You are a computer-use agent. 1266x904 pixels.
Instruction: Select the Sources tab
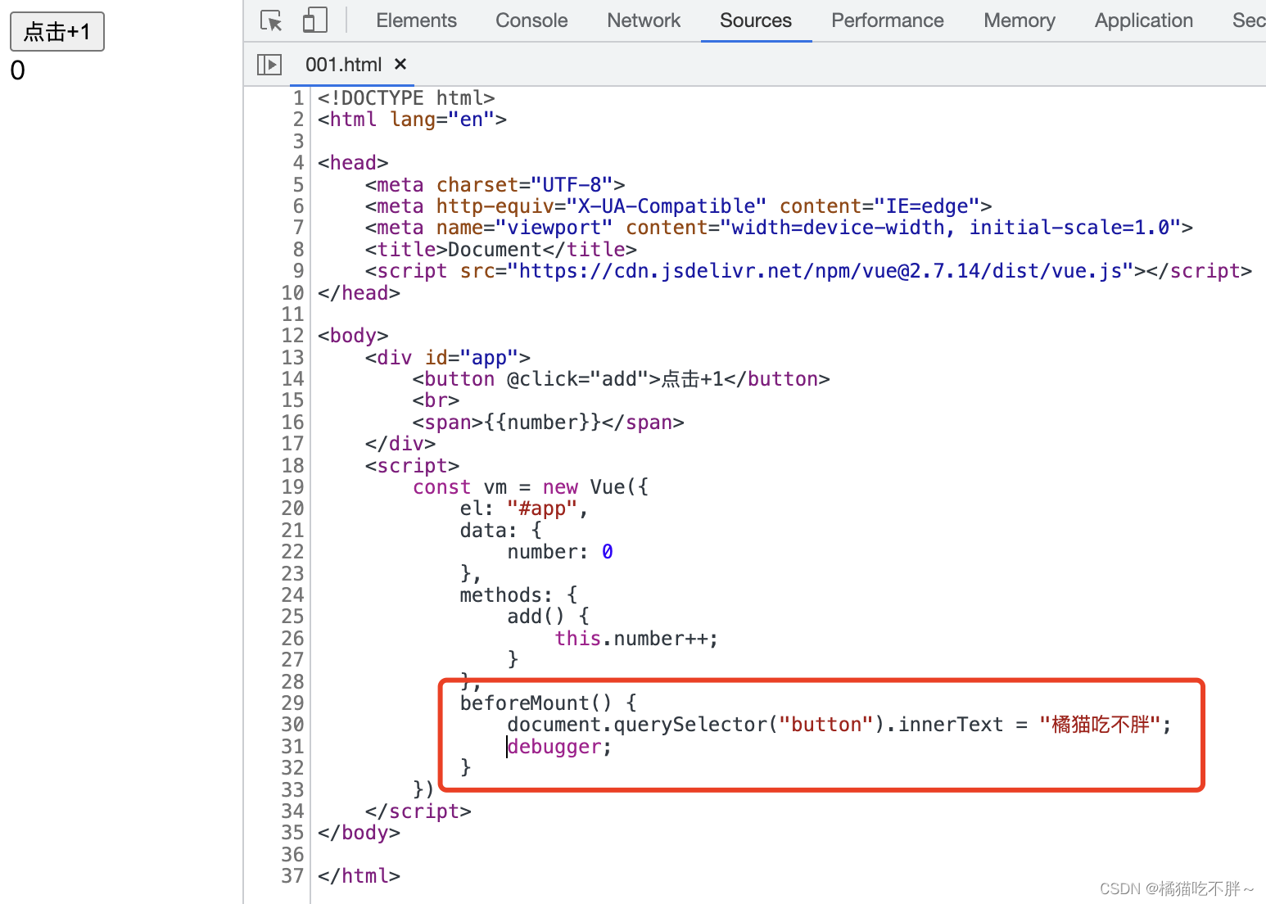756,20
